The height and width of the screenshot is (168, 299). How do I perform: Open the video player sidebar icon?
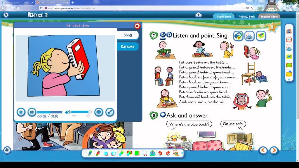click(x=289, y=57)
